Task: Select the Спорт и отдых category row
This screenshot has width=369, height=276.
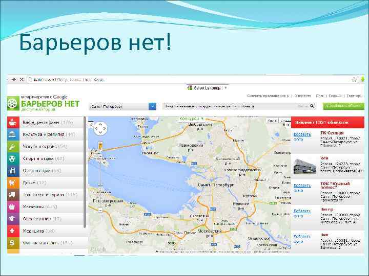Action: pos(46,158)
